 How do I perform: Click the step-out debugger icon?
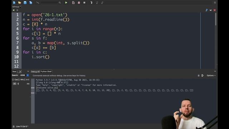pyautogui.click(x=102, y=3)
